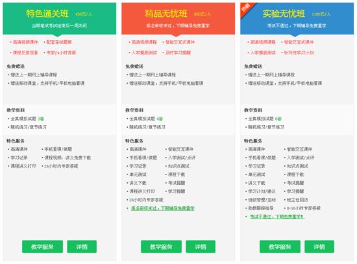The width and height of the screenshot is (357, 264).
Task: Click the 班级管理/互动 service item
Action: click(262, 200)
